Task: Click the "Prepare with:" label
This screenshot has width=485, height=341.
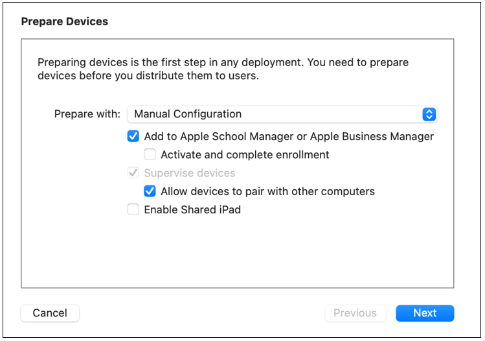Action: pyautogui.click(x=87, y=114)
